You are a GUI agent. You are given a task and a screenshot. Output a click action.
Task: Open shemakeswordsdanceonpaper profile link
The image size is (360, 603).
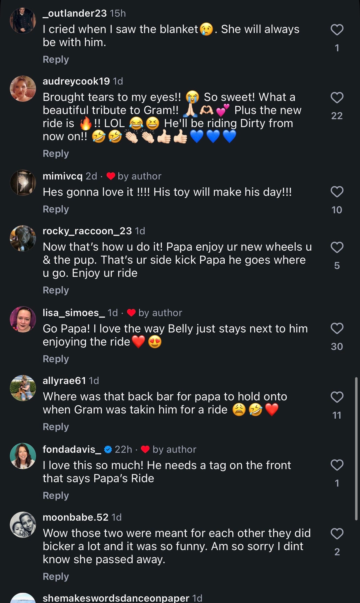[116, 598]
